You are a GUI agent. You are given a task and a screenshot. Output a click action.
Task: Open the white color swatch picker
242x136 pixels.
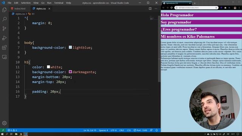[48, 67]
